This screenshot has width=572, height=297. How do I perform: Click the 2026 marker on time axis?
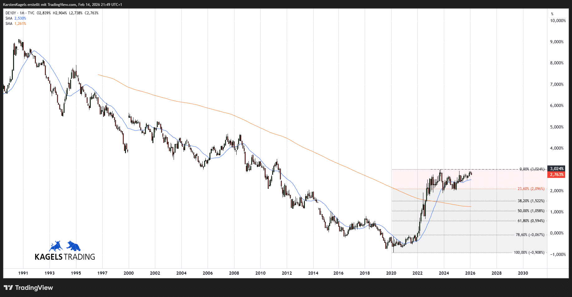coord(470,273)
